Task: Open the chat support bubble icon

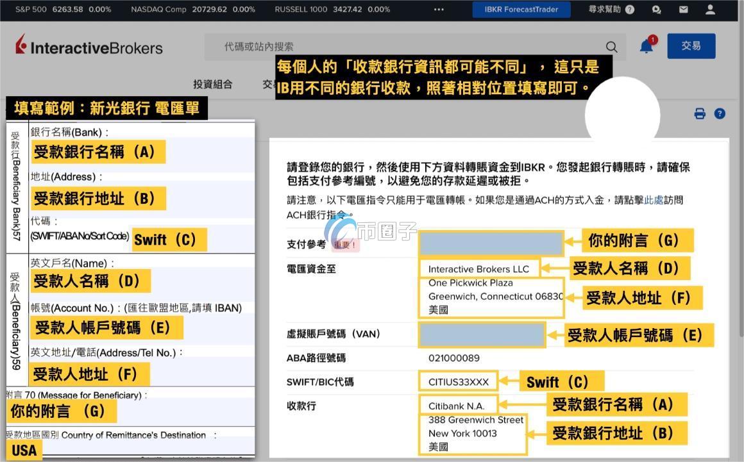Action: click(656, 10)
